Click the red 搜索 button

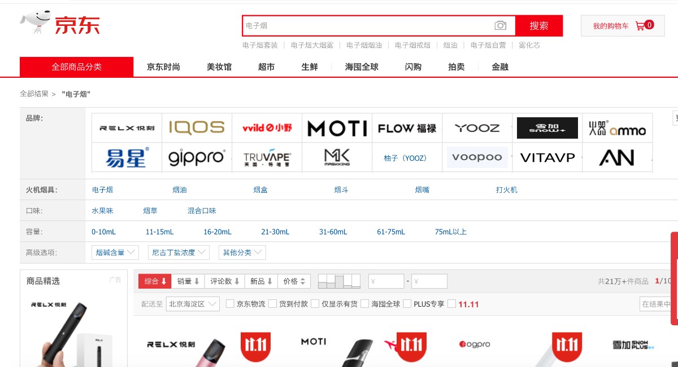pos(539,25)
